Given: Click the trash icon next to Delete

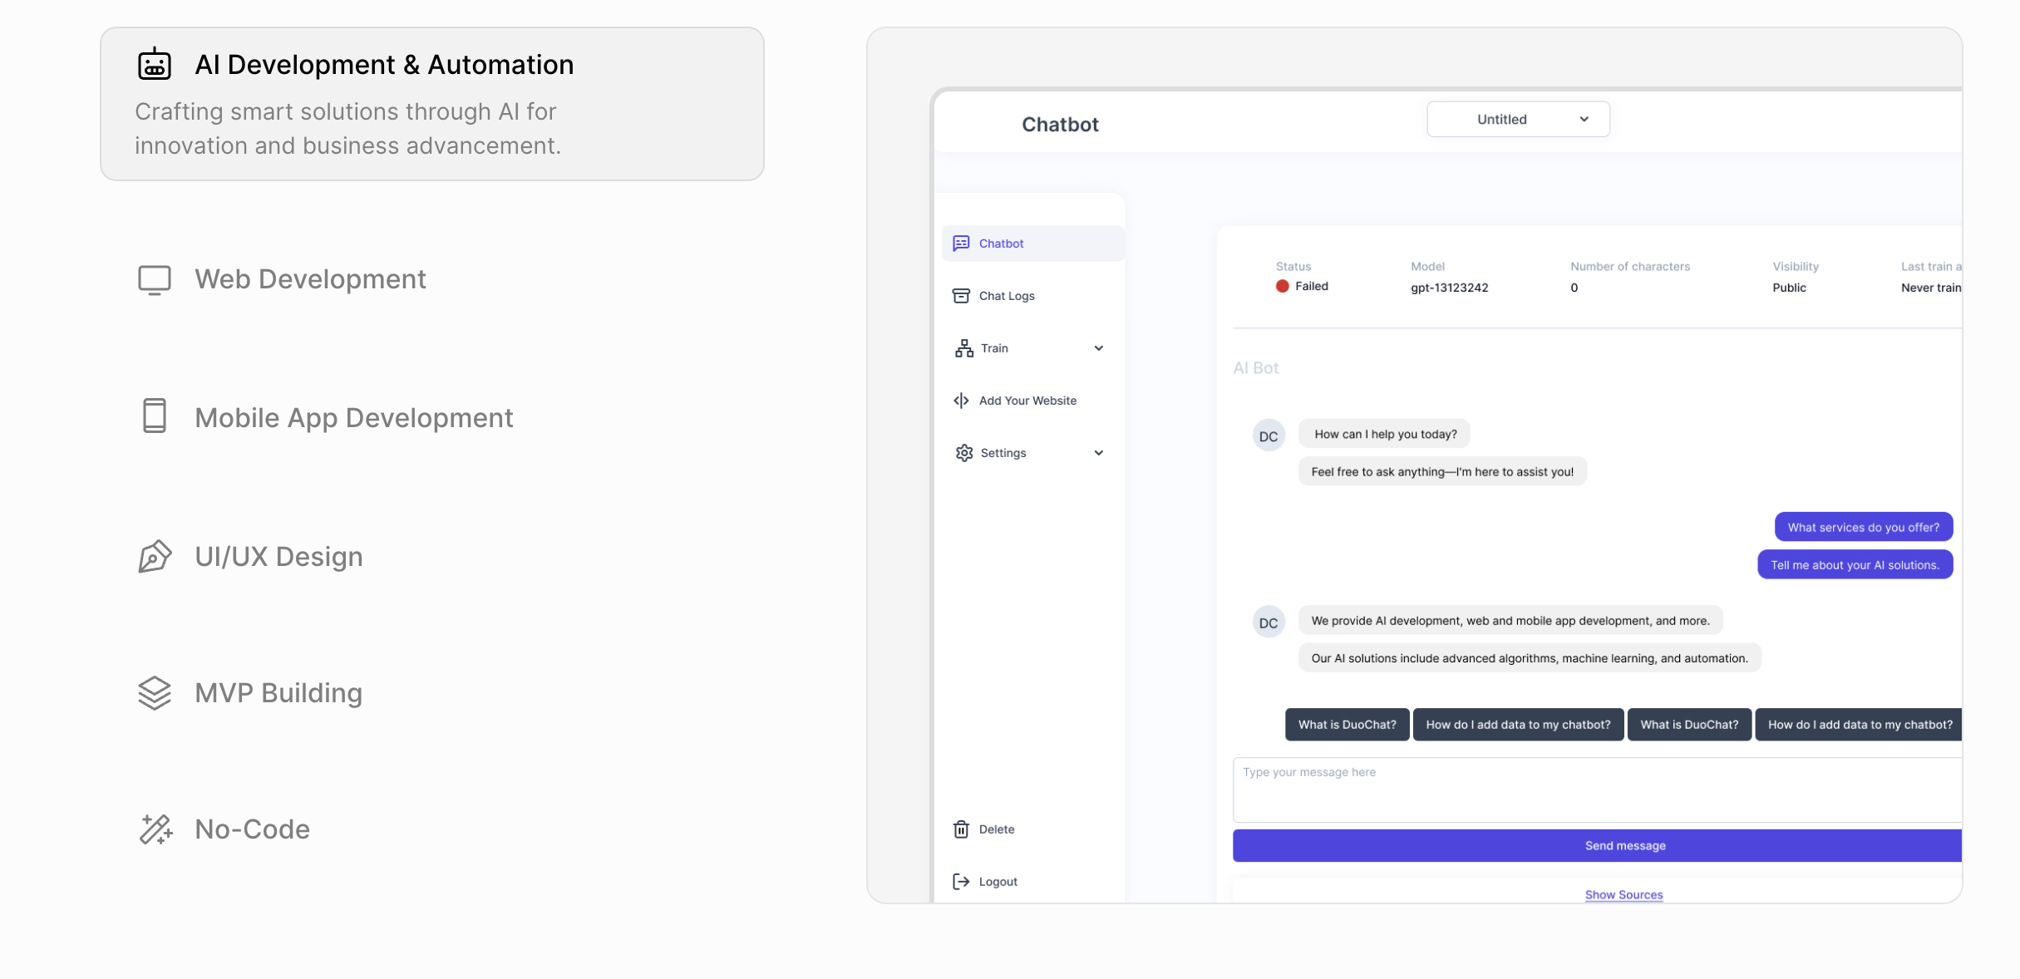Looking at the screenshot, I should point(961,829).
